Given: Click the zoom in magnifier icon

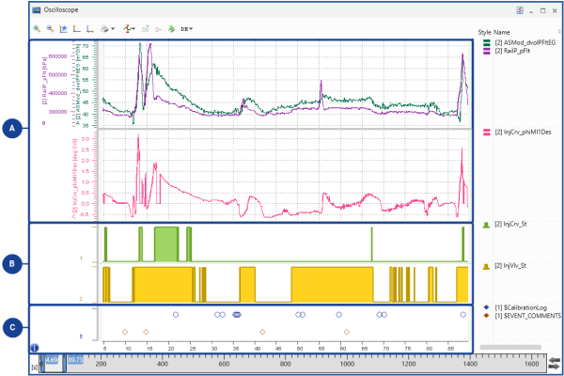Looking at the screenshot, I should click(36, 28).
